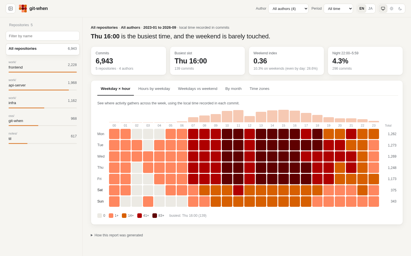Switch to system theme
Viewport: 411px width, 256px height.
[383, 9]
